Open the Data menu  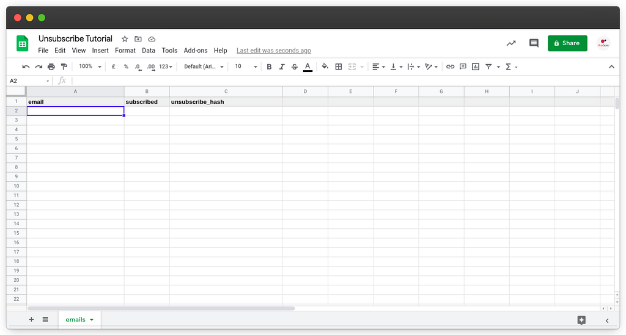pos(149,51)
